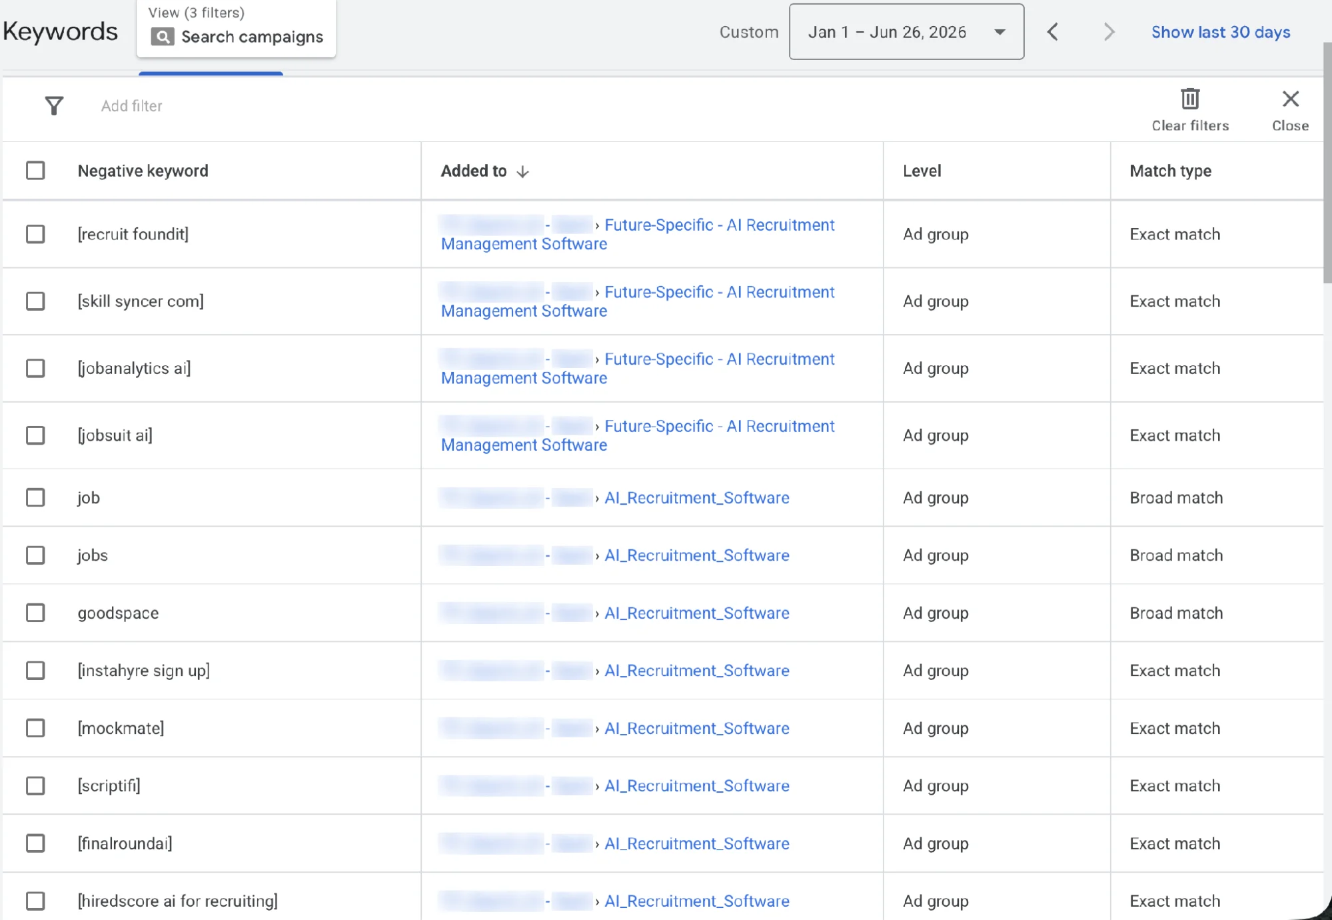The image size is (1332, 920).
Task: Toggle the select-all checkbox in header
Action: point(35,171)
